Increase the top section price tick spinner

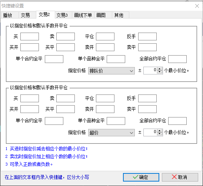coord(160,69)
